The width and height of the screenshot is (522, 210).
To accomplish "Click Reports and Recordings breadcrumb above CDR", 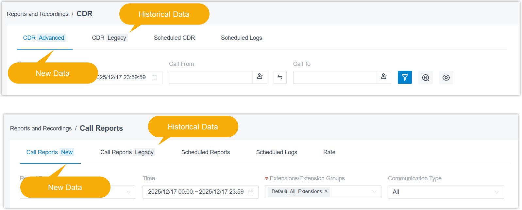I will 38,14.
